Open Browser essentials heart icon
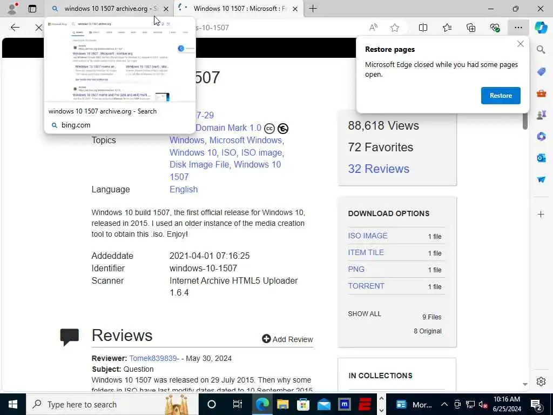The image size is (553, 415). click(495, 28)
